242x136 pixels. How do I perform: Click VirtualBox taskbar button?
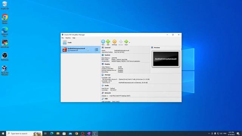[x=95, y=133]
